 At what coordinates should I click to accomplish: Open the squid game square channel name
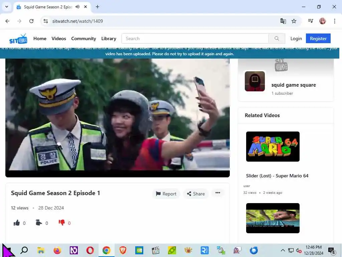point(294,85)
